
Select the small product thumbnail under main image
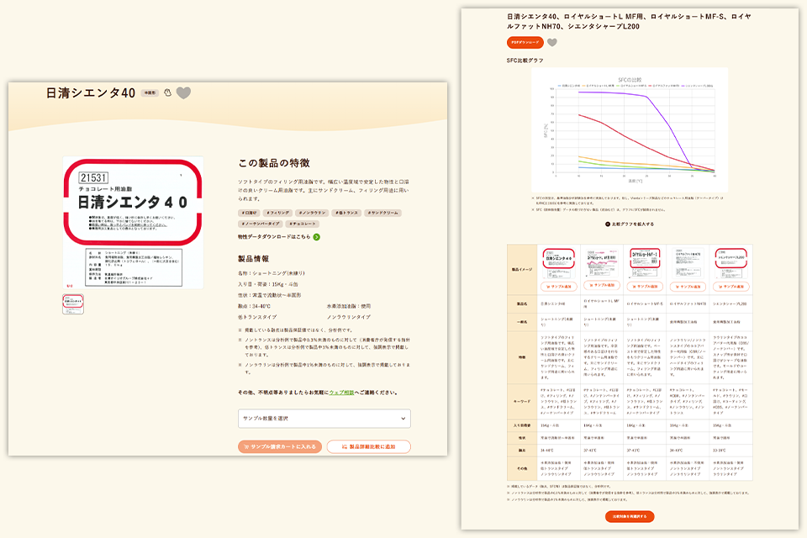coord(71,303)
